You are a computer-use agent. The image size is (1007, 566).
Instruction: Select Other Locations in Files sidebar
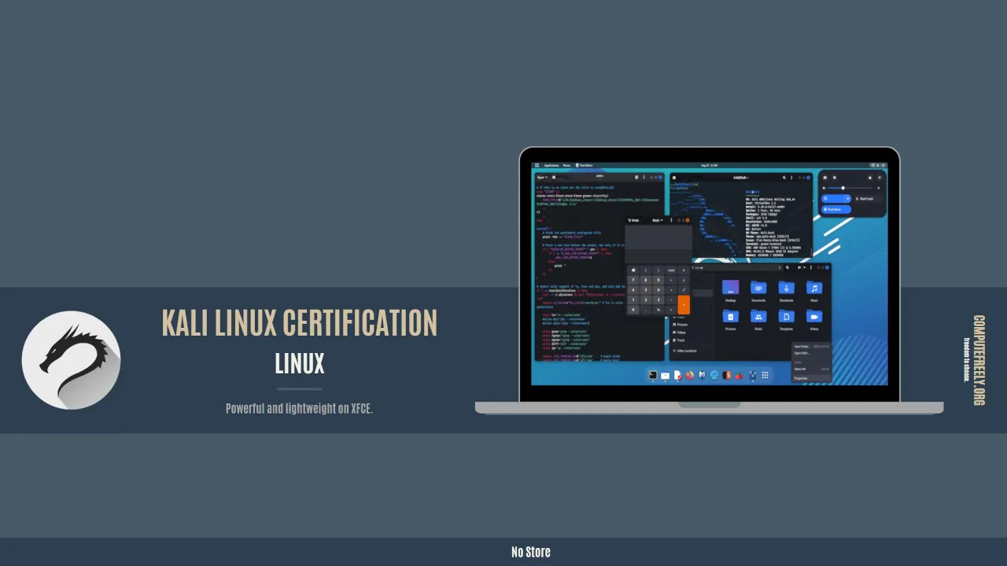pyautogui.click(x=684, y=351)
